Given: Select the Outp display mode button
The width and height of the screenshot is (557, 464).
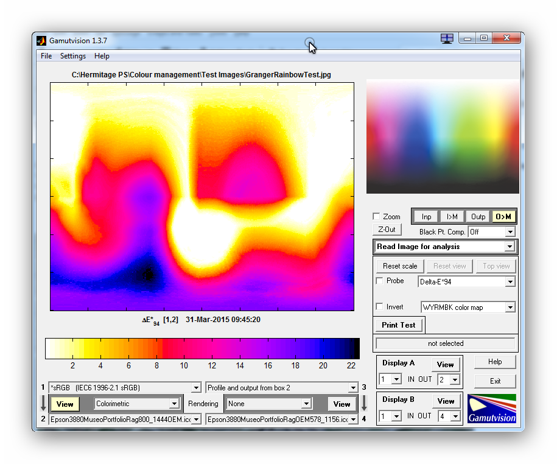Looking at the screenshot, I should coord(478,217).
